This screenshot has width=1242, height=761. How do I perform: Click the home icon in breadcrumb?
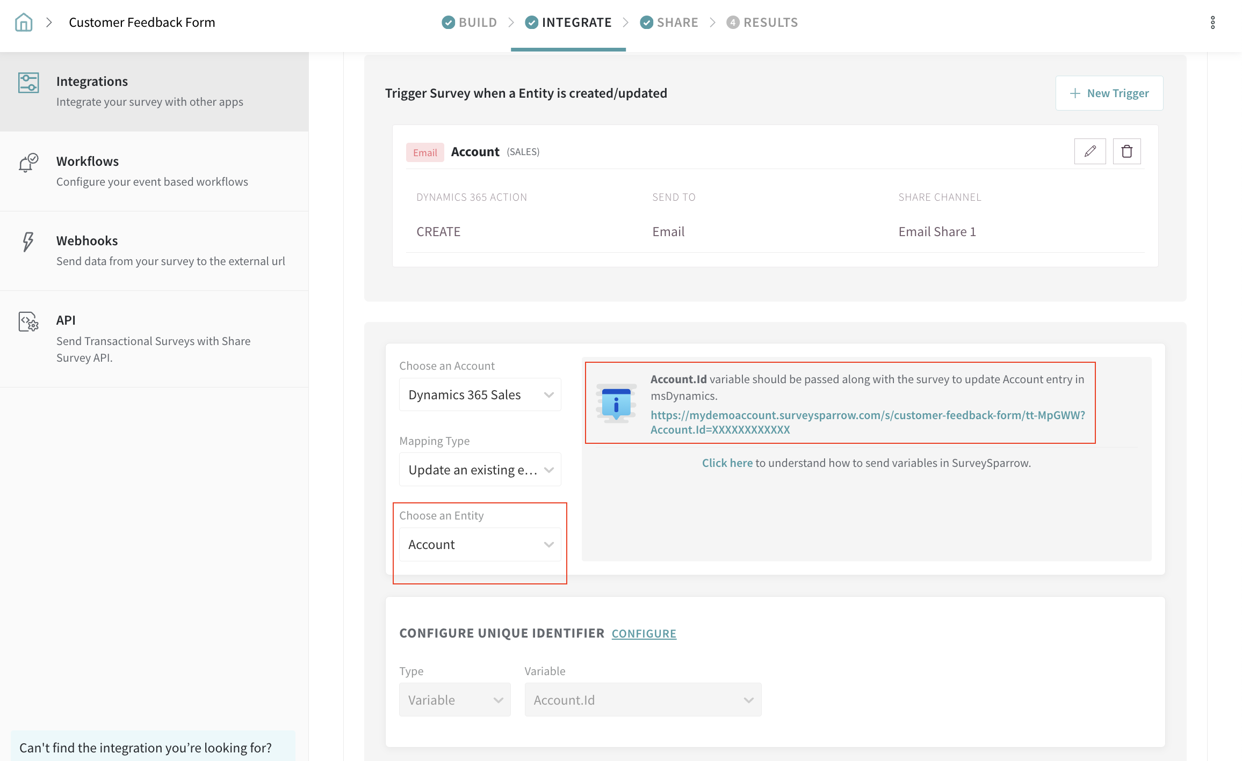[24, 23]
